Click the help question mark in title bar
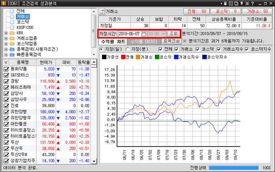 pyautogui.click(x=253, y=4)
